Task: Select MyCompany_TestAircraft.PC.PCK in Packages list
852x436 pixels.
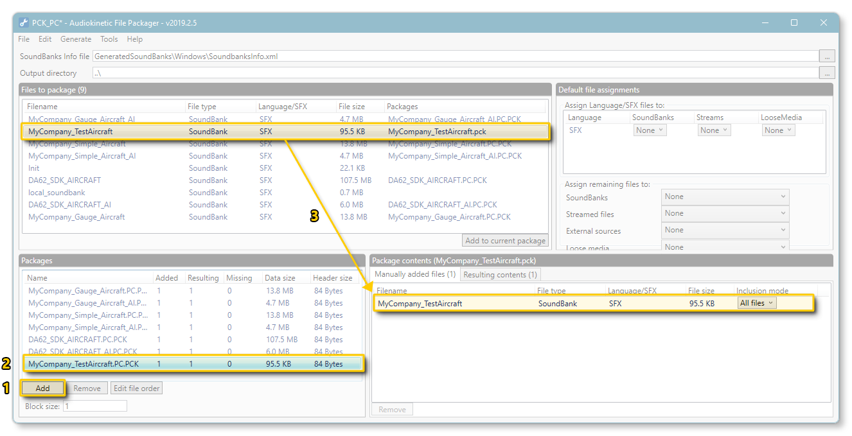Action: click(84, 364)
